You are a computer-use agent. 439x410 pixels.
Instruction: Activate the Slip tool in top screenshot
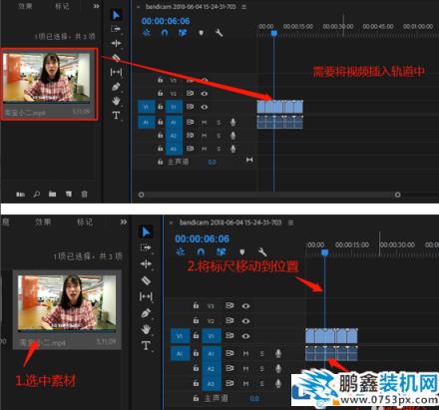coord(116,72)
